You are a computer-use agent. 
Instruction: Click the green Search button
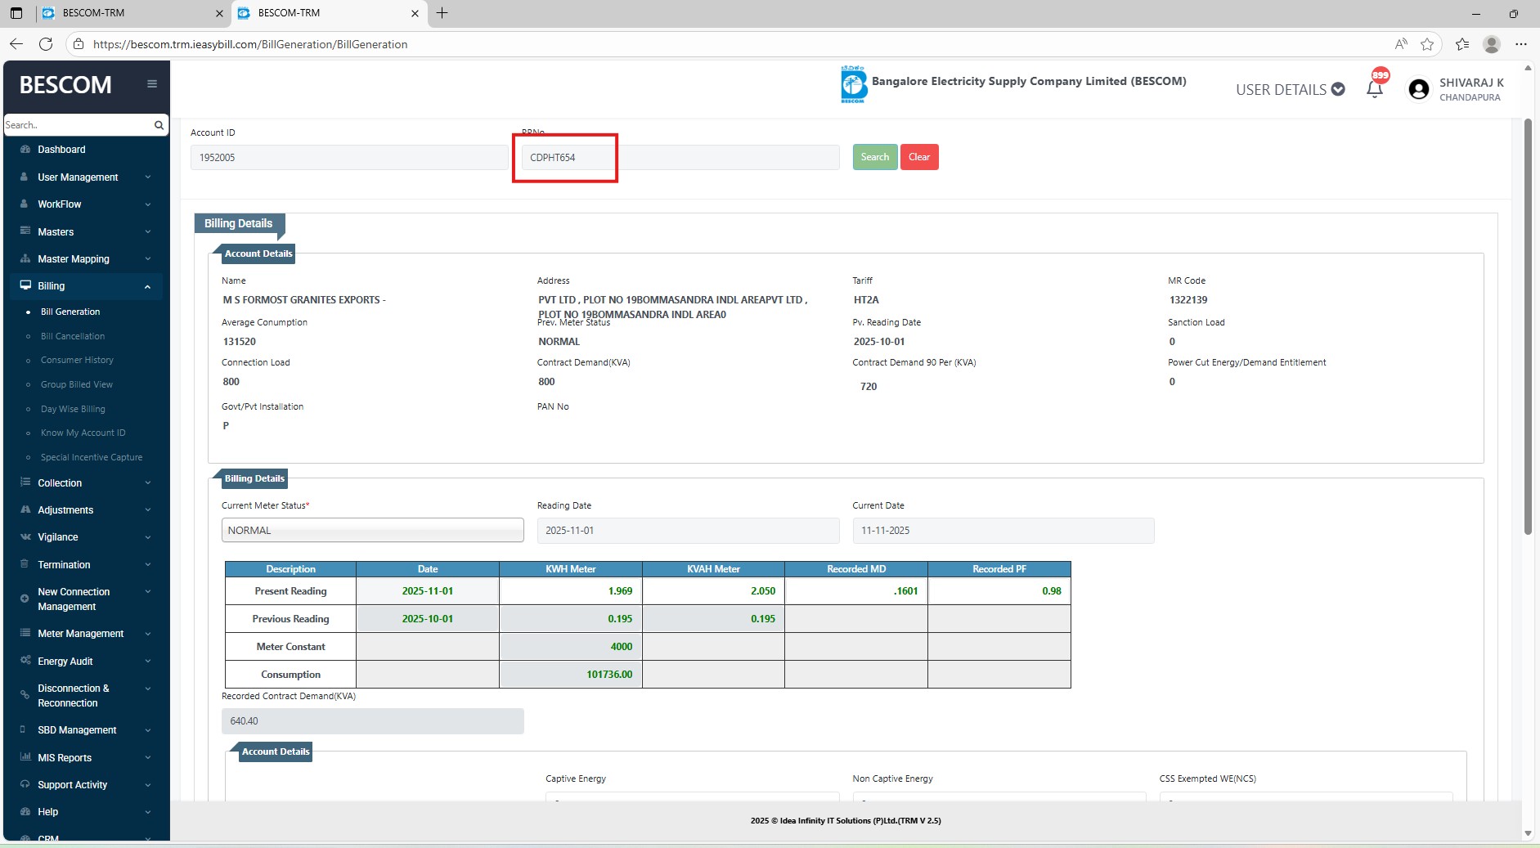(x=874, y=157)
